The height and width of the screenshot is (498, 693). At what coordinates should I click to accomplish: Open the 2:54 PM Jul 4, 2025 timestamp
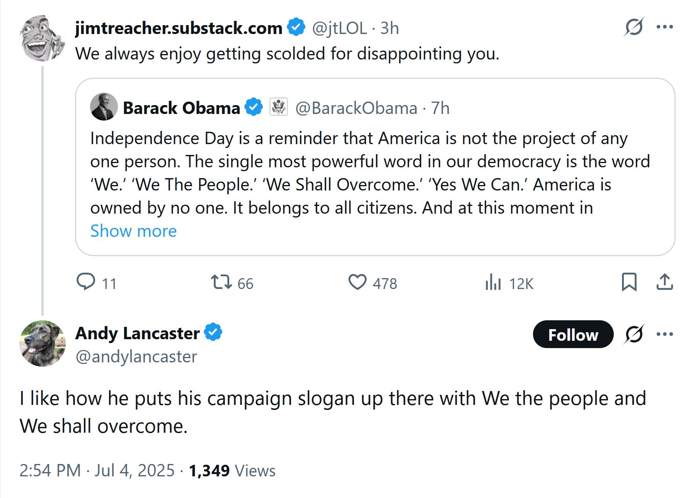point(97,471)
